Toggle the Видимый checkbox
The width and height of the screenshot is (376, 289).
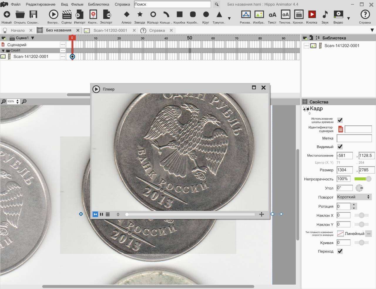point(340,147)
